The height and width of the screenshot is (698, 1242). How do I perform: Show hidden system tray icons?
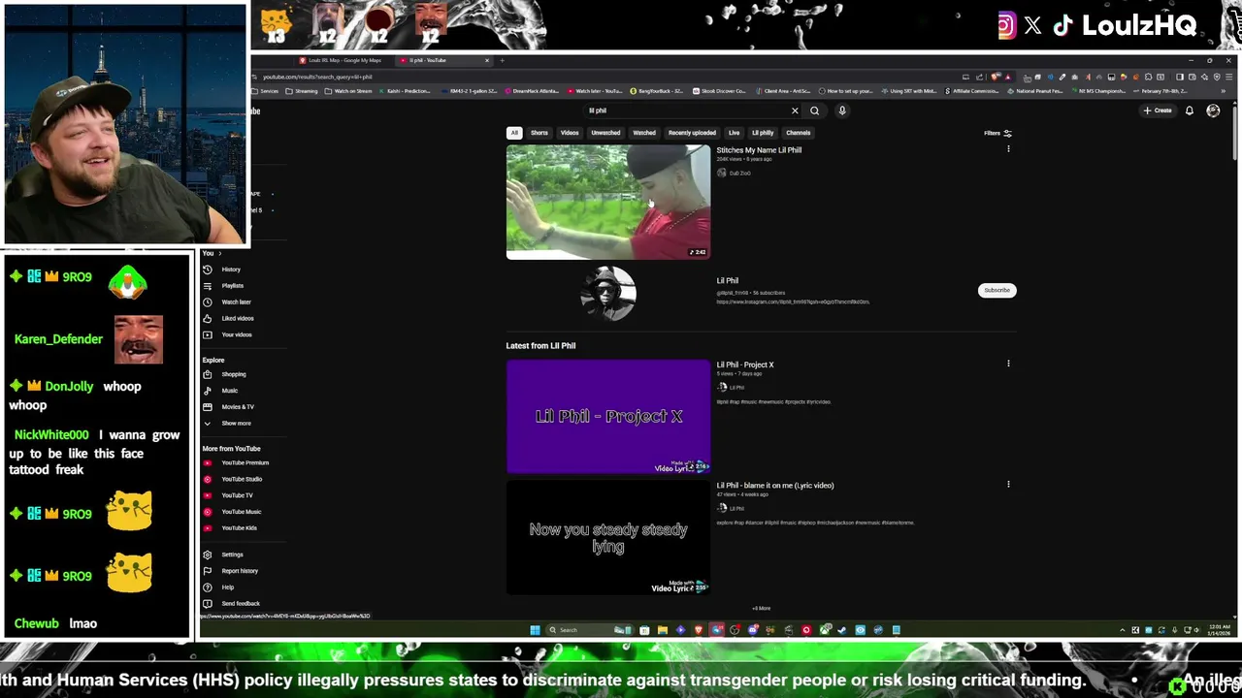1122,630
